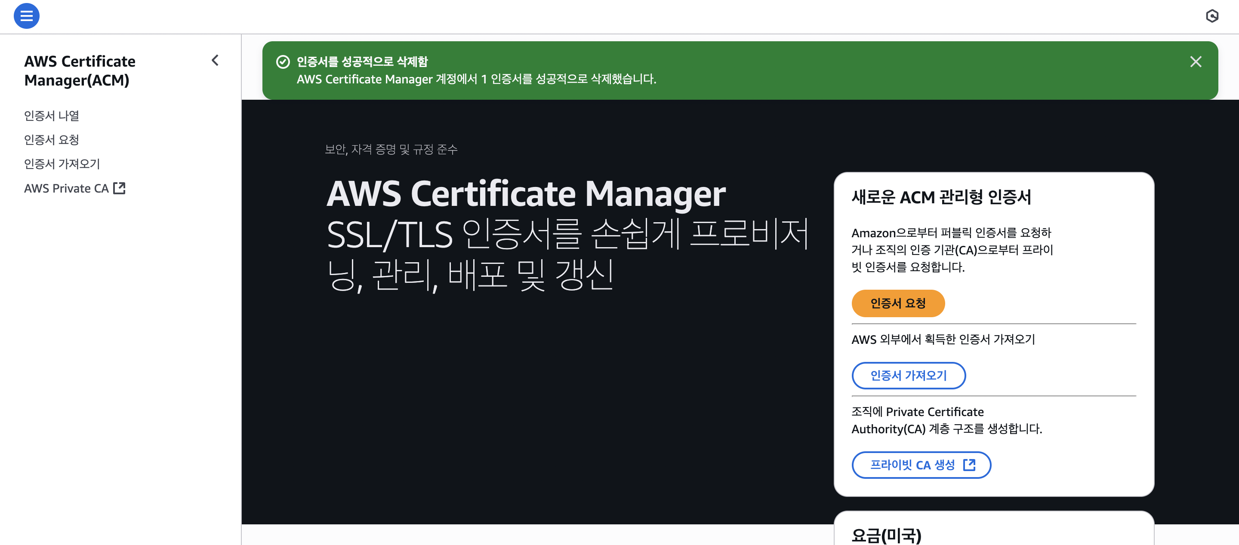This screenshot has width=1239, height=545.
Task: Click the 보안, 자격 증명 및 규정 준수 category text
Action: [391, 150]
